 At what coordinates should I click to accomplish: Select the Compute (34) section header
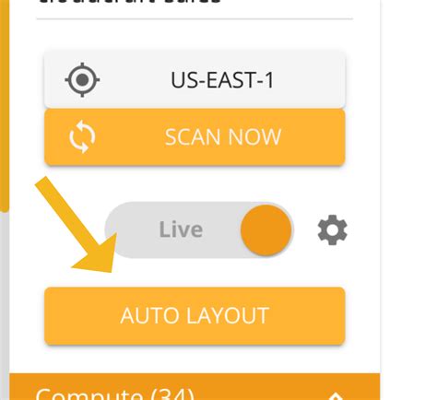pyautogui.click(x=195, y=387)
